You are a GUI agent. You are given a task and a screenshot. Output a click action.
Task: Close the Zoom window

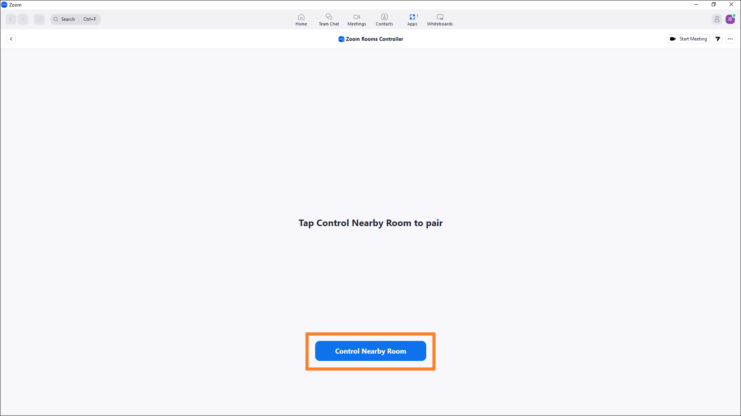[x=731, y=5]
